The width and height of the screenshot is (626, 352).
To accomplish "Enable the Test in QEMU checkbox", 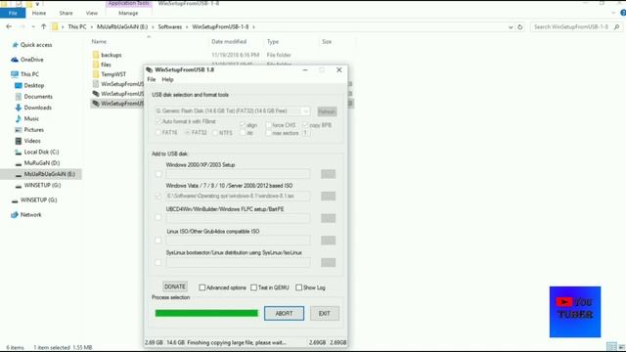I will (253, 287).
